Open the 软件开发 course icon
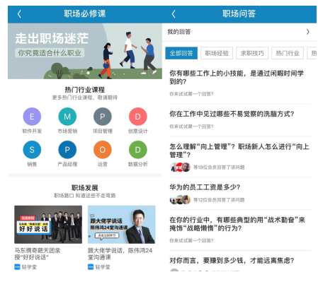Image resolution: width=318 pixels, height=282 pixels. (32, 117)
